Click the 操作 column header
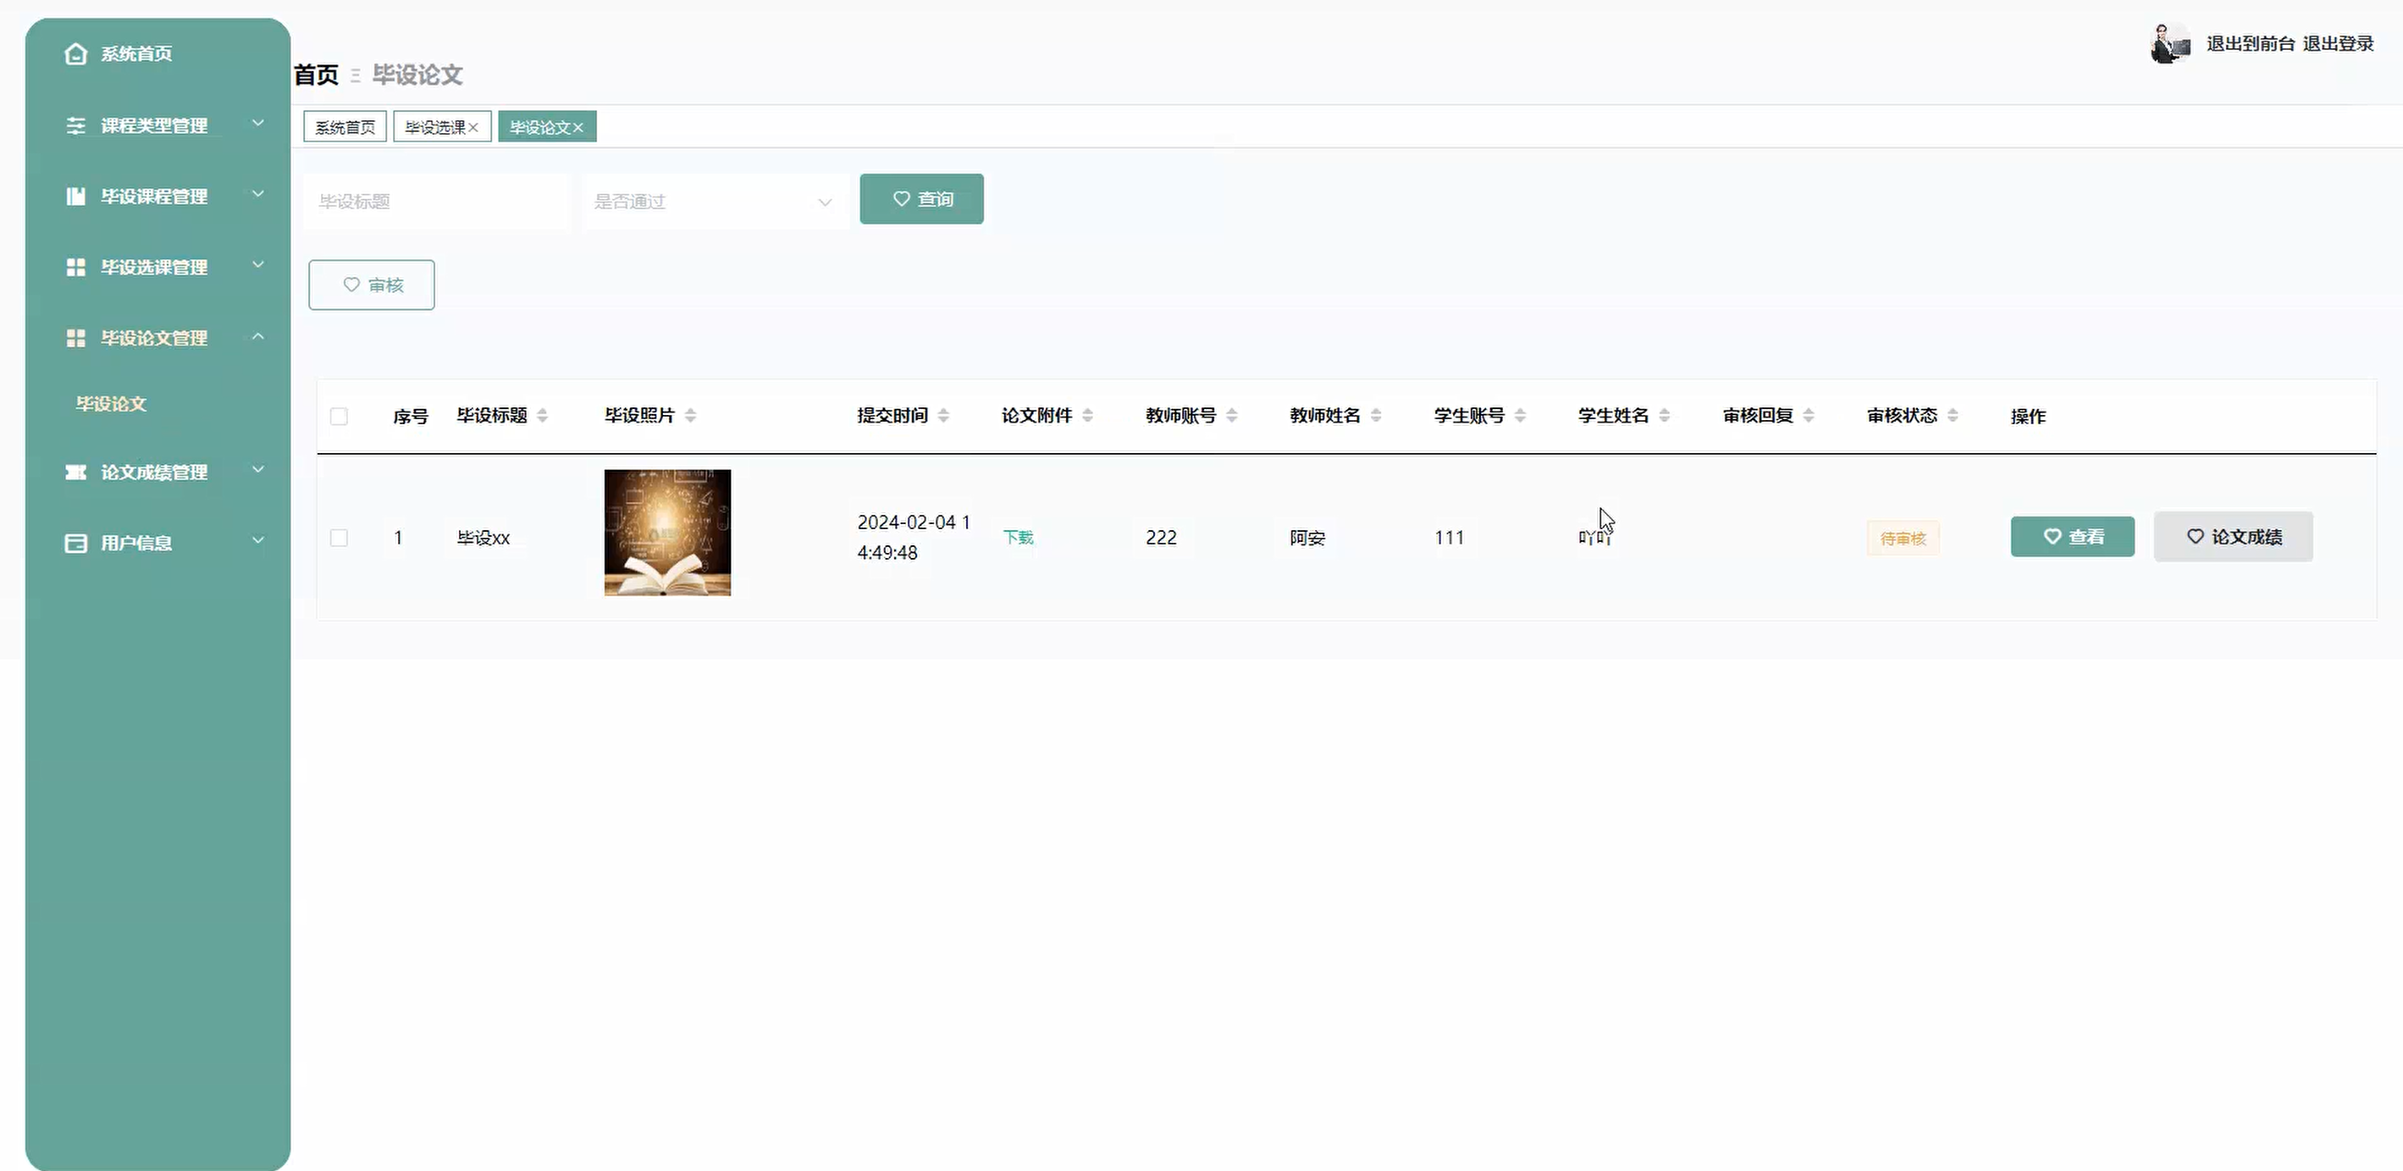The height and width of the screenshot is (1171, 2403). click(2028, 416)
